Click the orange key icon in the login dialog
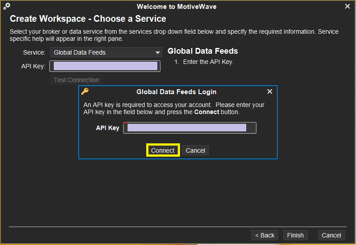Viewport: 356px width, 245px height. (85, 91)
